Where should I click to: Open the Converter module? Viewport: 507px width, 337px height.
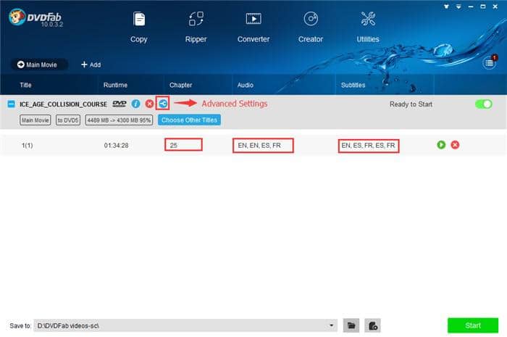click(253, 28)
